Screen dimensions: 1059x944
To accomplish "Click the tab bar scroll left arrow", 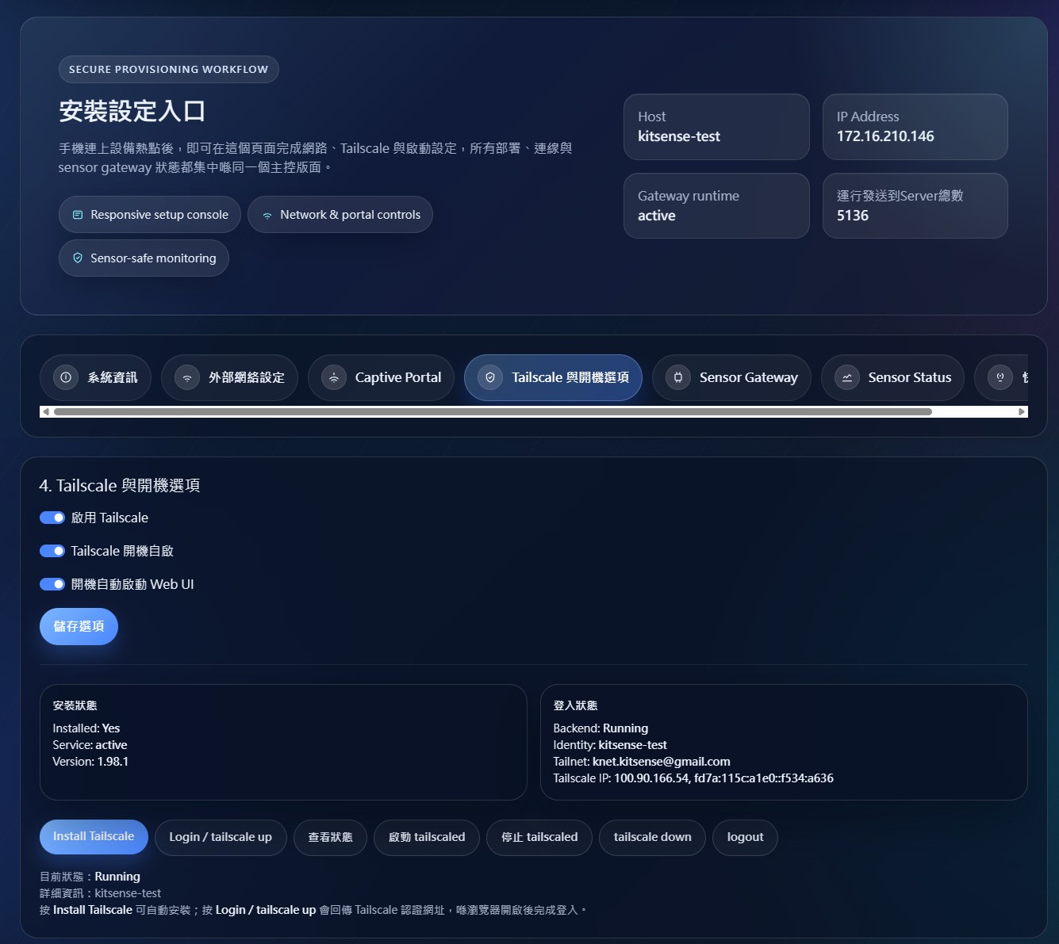I will click(46, 411).
